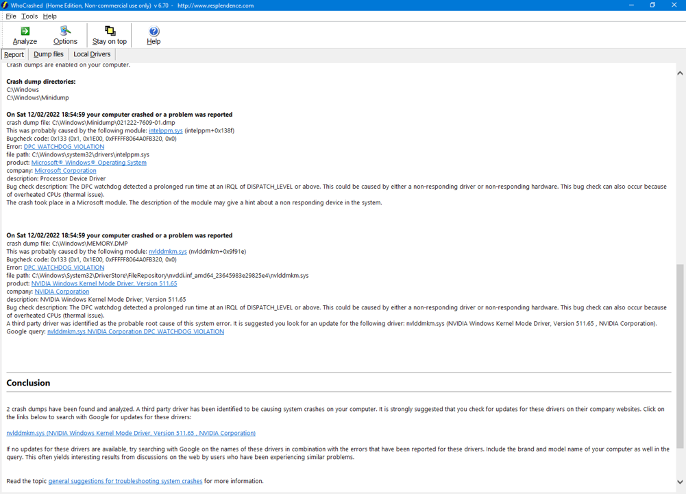Restore down the WhoCrashed window
Image resolution: width=686 pixels, height=494 pixels.
pos(652,5)
